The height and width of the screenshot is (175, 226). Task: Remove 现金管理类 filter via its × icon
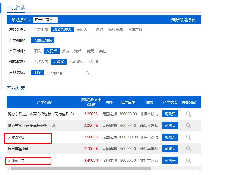coord(56,20)
